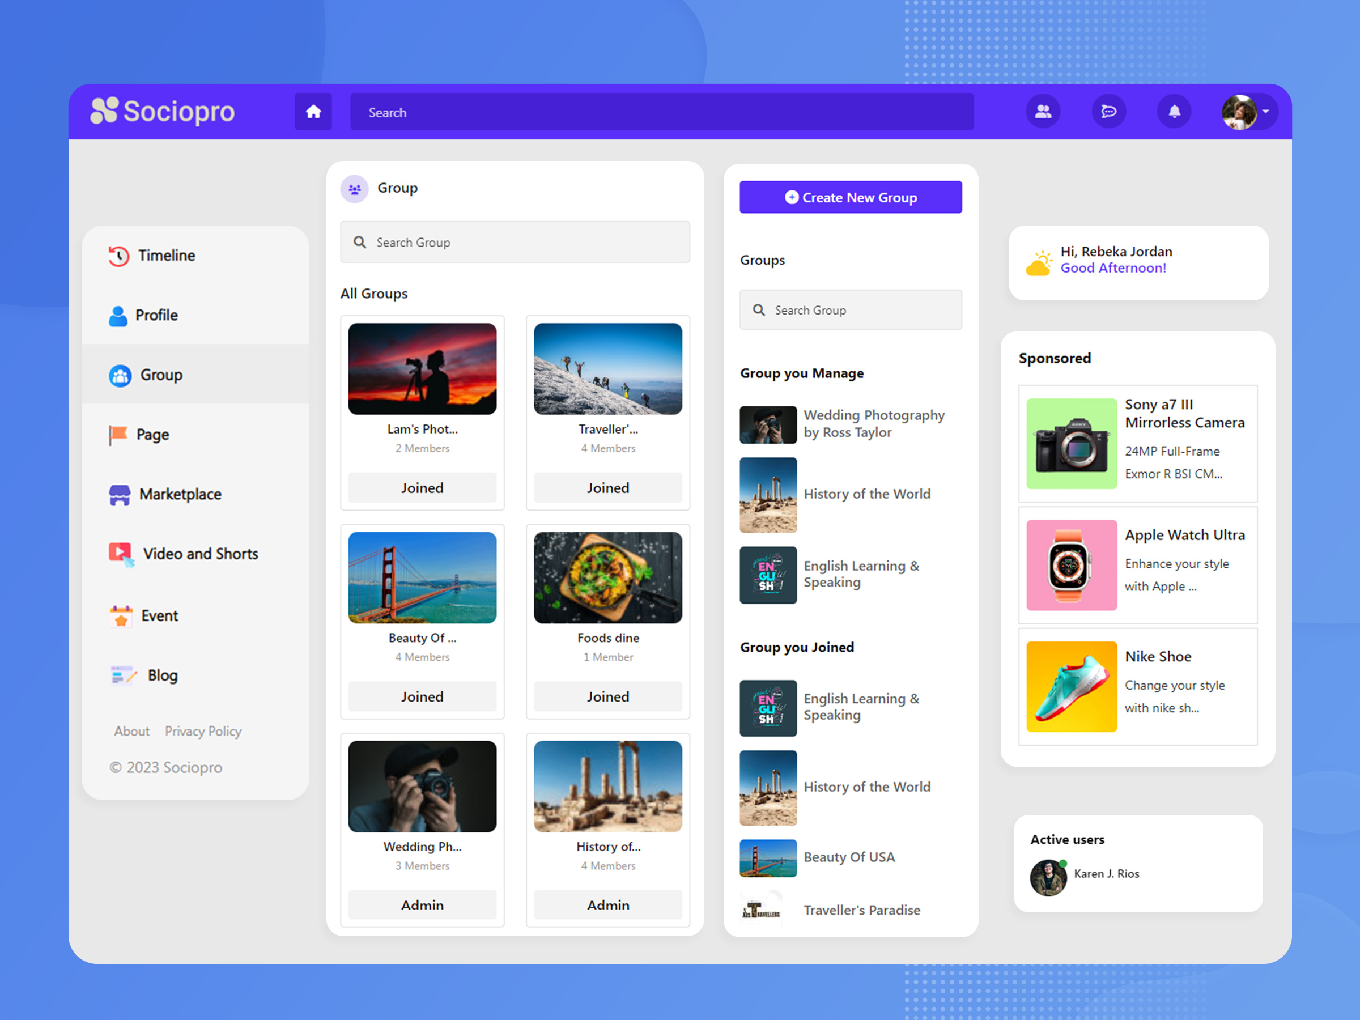The width and height of the screenshot is (1360, 1020).
Task: Click the Create New Group button
Action: 851,197
